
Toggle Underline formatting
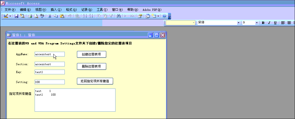275,23
